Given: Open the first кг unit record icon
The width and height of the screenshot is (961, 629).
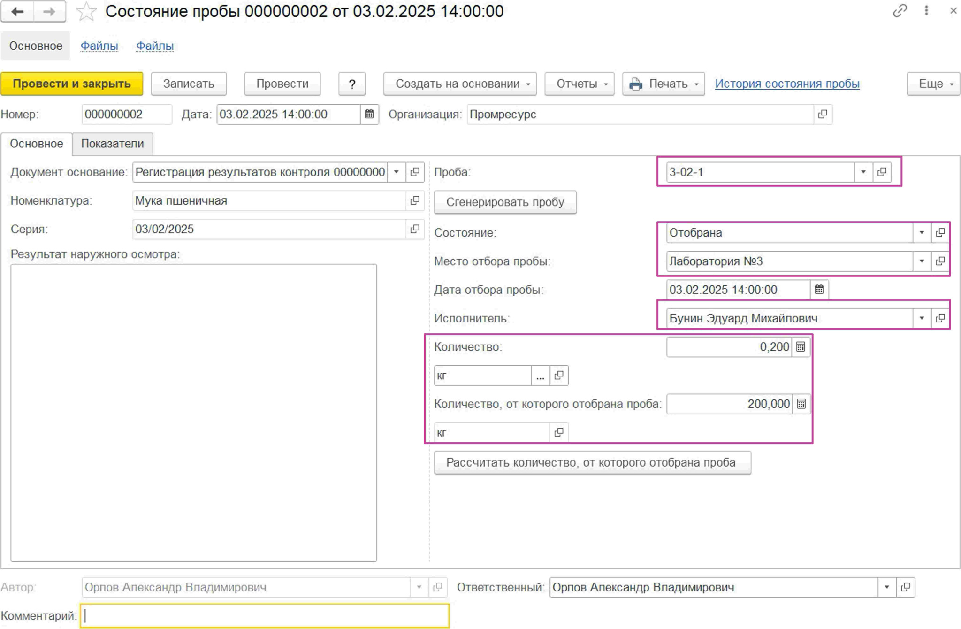Looking at the screenshot, I should click(559, 376).
